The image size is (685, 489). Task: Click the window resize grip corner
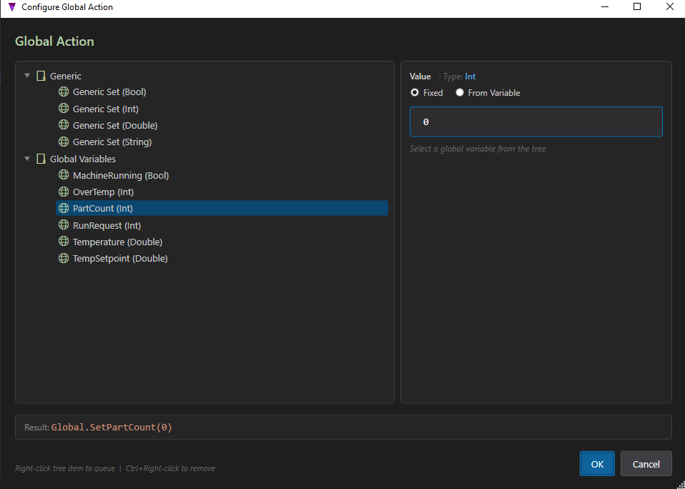681,485
